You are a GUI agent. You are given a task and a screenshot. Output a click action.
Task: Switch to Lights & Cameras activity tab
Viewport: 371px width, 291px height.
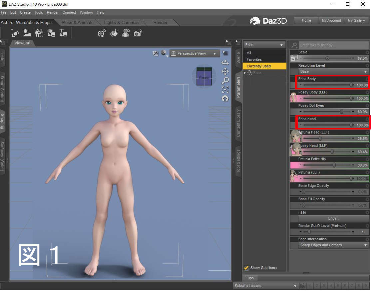click(121, 22)
